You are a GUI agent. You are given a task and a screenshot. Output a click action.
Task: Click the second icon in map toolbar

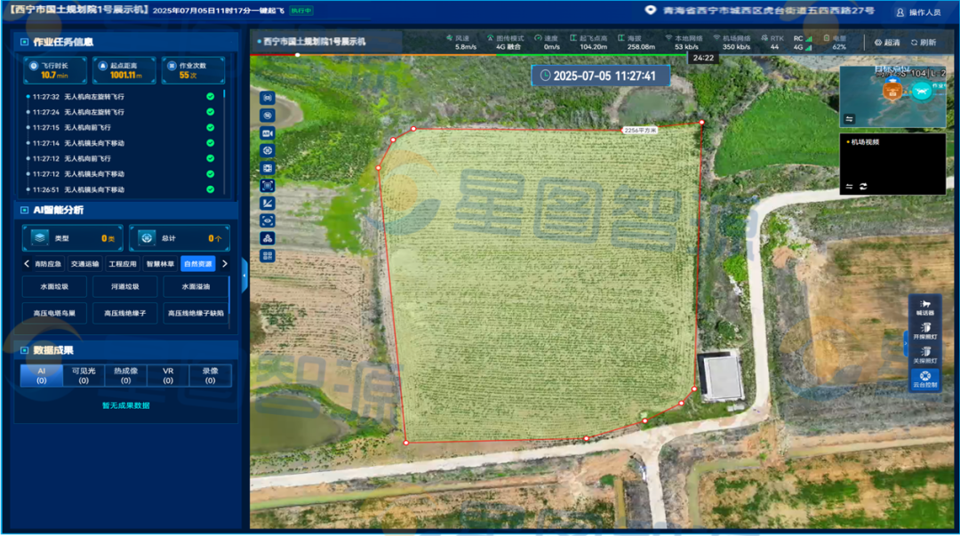pos(268,116)
